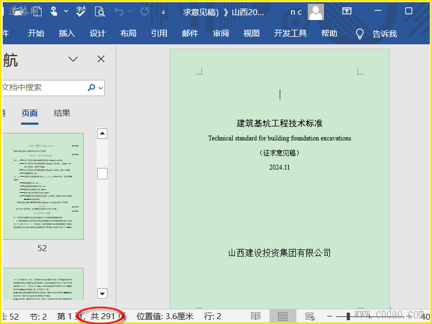Switch to 设计 ribbon tab
432x324 pixels.
(x=98, y=33)
